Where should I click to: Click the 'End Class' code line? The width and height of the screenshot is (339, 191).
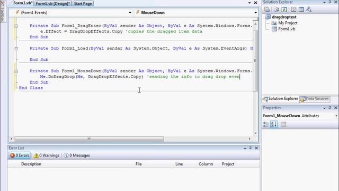(x=31, y=88)
